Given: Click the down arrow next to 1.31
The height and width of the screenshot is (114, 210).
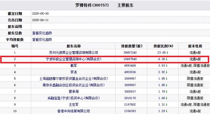Looking at the screenshot, I should click(166, 105).
